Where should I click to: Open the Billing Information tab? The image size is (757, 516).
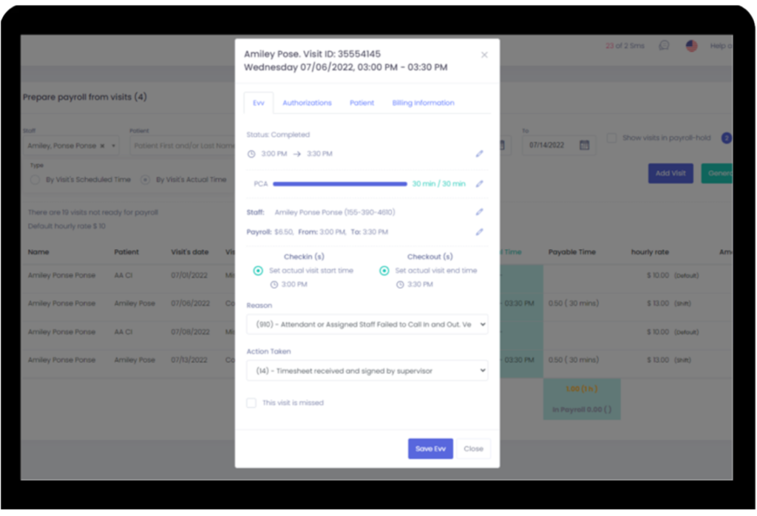coord(423,103)
